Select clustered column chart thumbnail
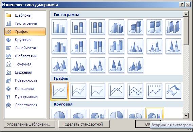The width and height of the screenshot is (193, 132). pyautogui.click(x=59, y=27)
